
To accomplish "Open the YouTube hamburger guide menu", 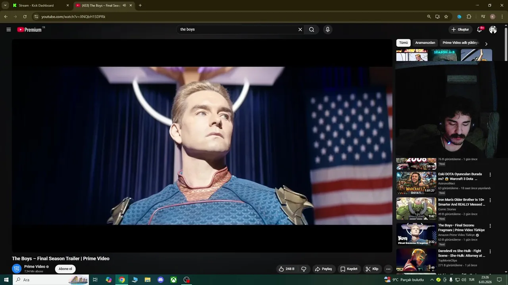I will pyautogui.click(x=8, y=29).
